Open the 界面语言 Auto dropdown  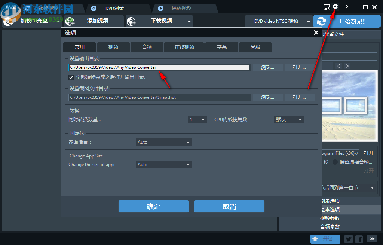[163, 142]
